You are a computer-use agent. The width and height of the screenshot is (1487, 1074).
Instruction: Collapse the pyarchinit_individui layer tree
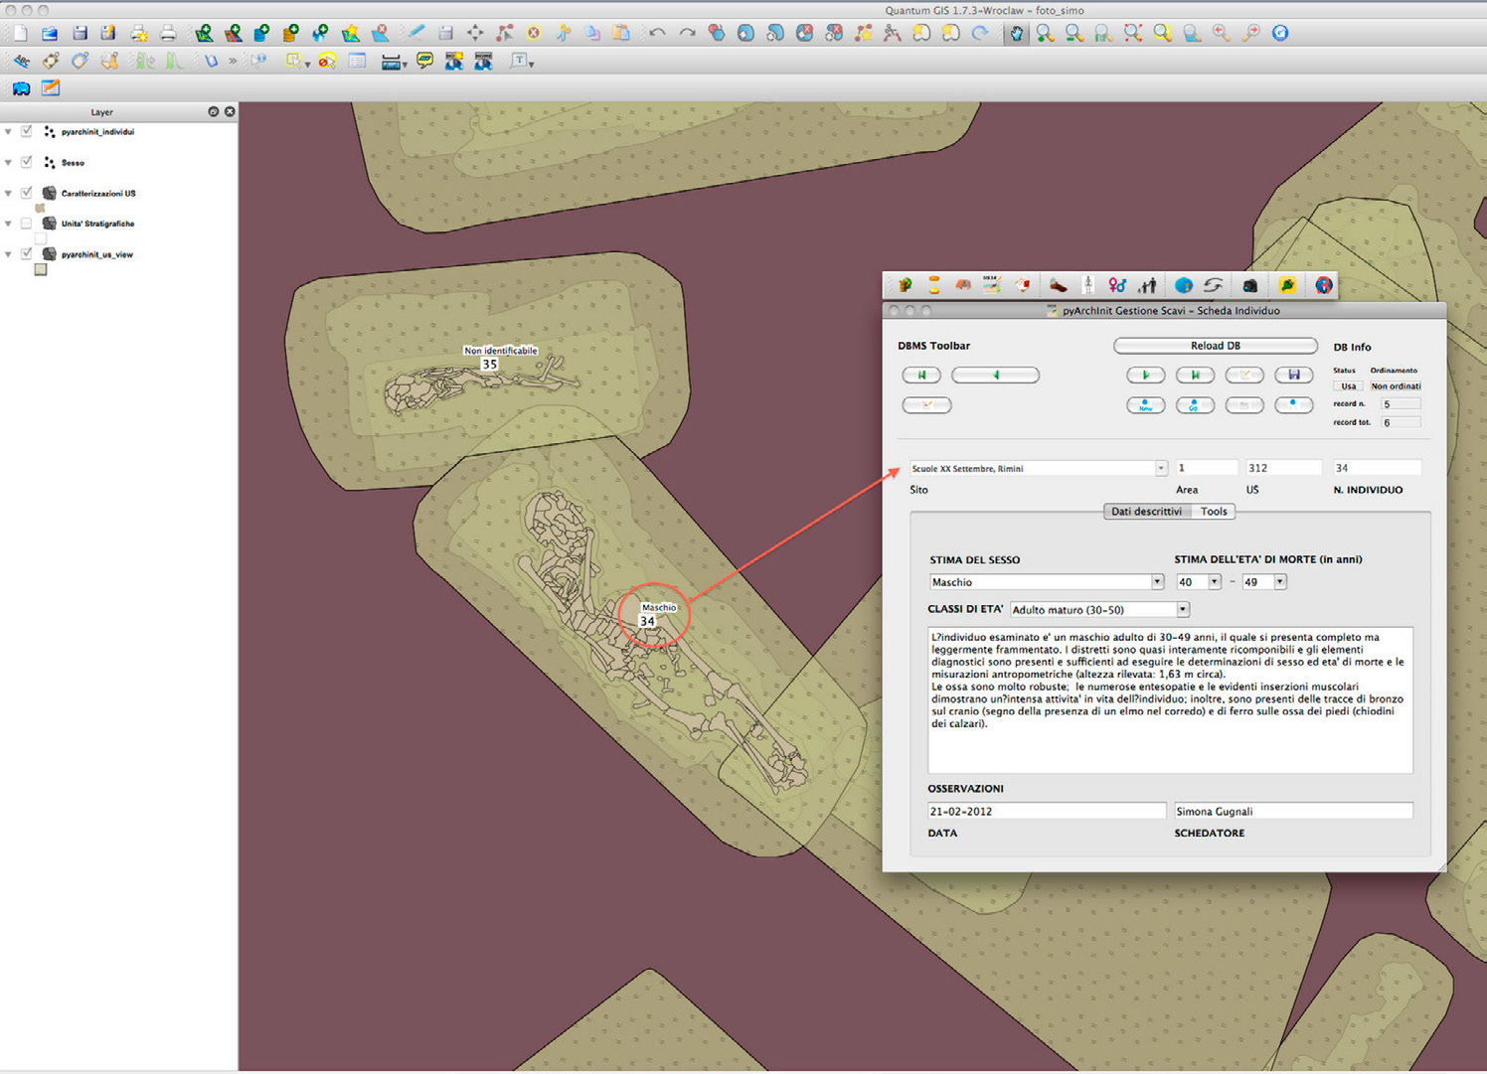(x=9, y=131)
